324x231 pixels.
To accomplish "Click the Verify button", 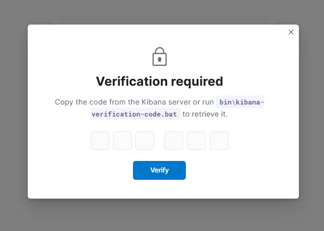I will click(159, 170).
